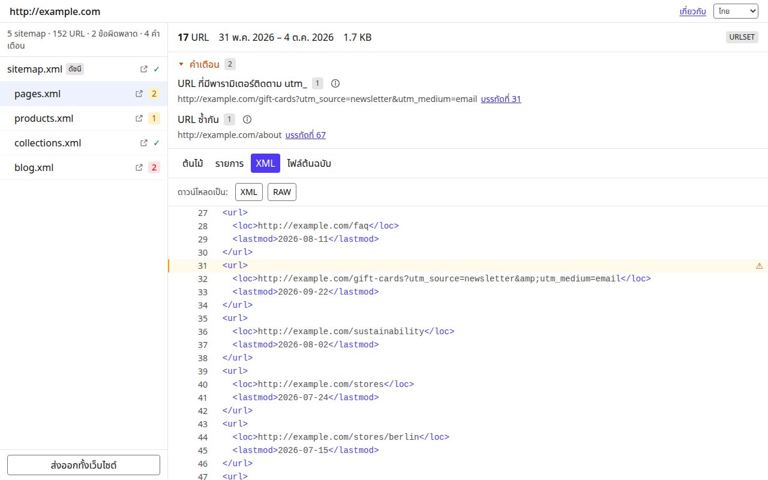Click line number 40 in the gutter

click(x=202, y=385)
